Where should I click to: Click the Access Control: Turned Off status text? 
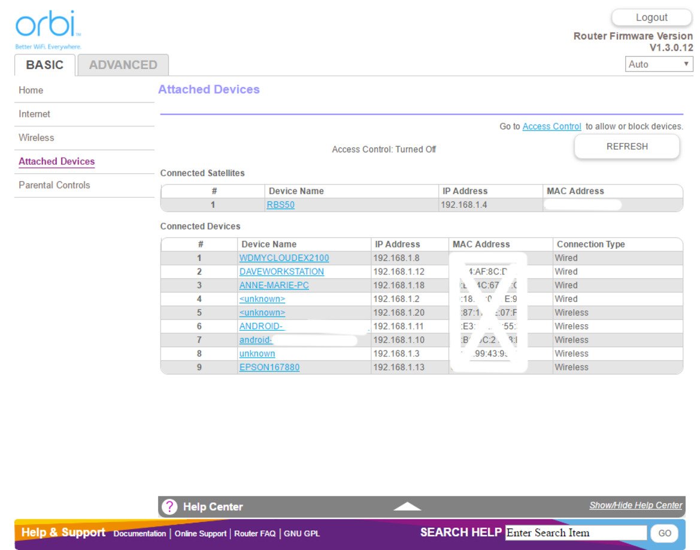[384, 149]
